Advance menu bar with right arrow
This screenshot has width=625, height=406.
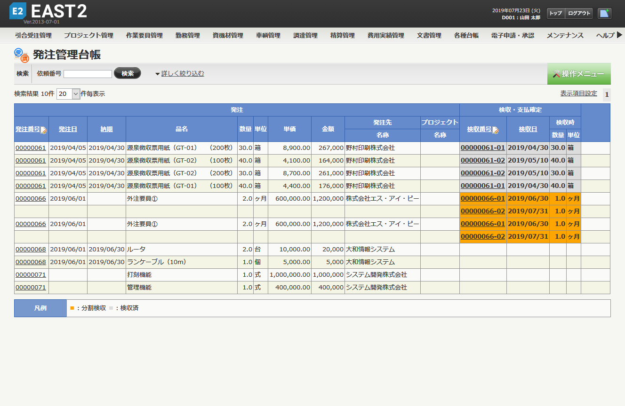pyautogui.click(x=619, y=35)
